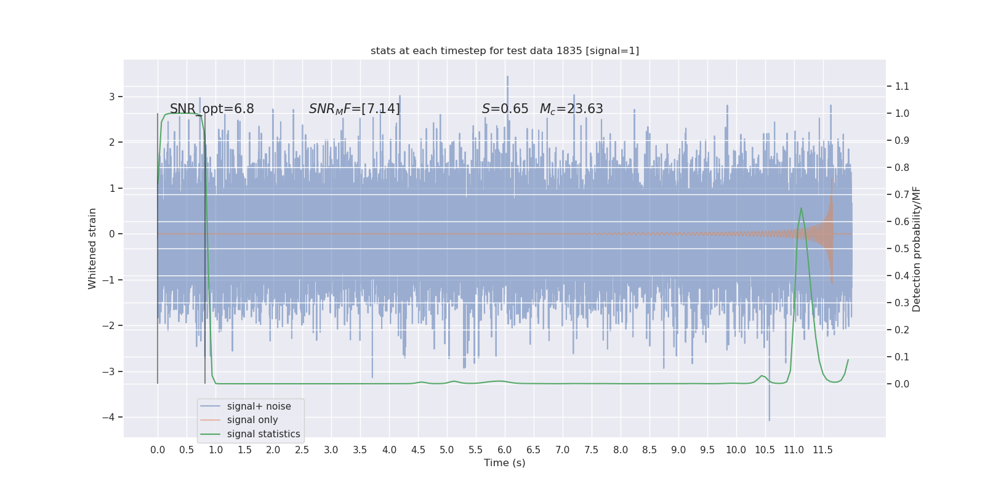Viewport: 985px width, 492px height.
Task: Click the 'Whitened strain' y-axis label
Action: pos(92,248)
